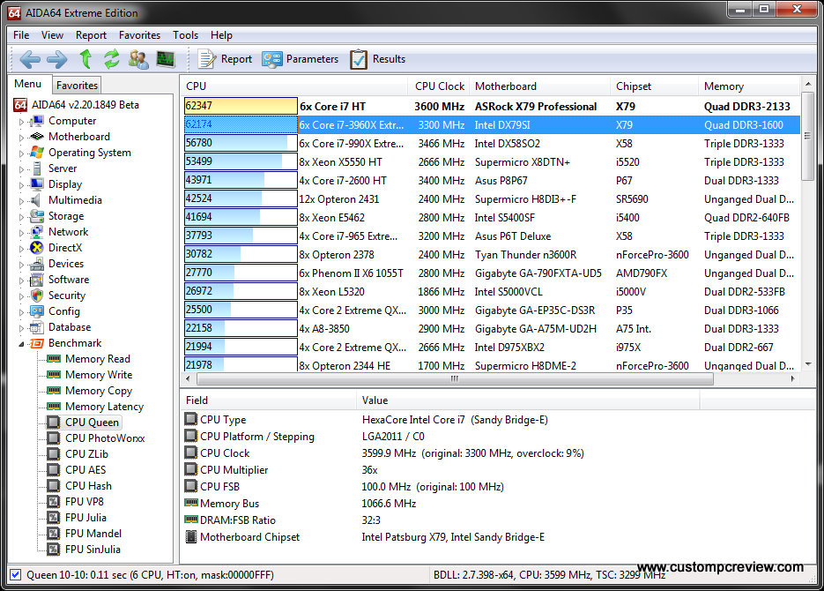Select the CPU PhotoWorxx benchmark icon
The width and height of the screenshot is (824, 591).
click(x=54, y=438)
